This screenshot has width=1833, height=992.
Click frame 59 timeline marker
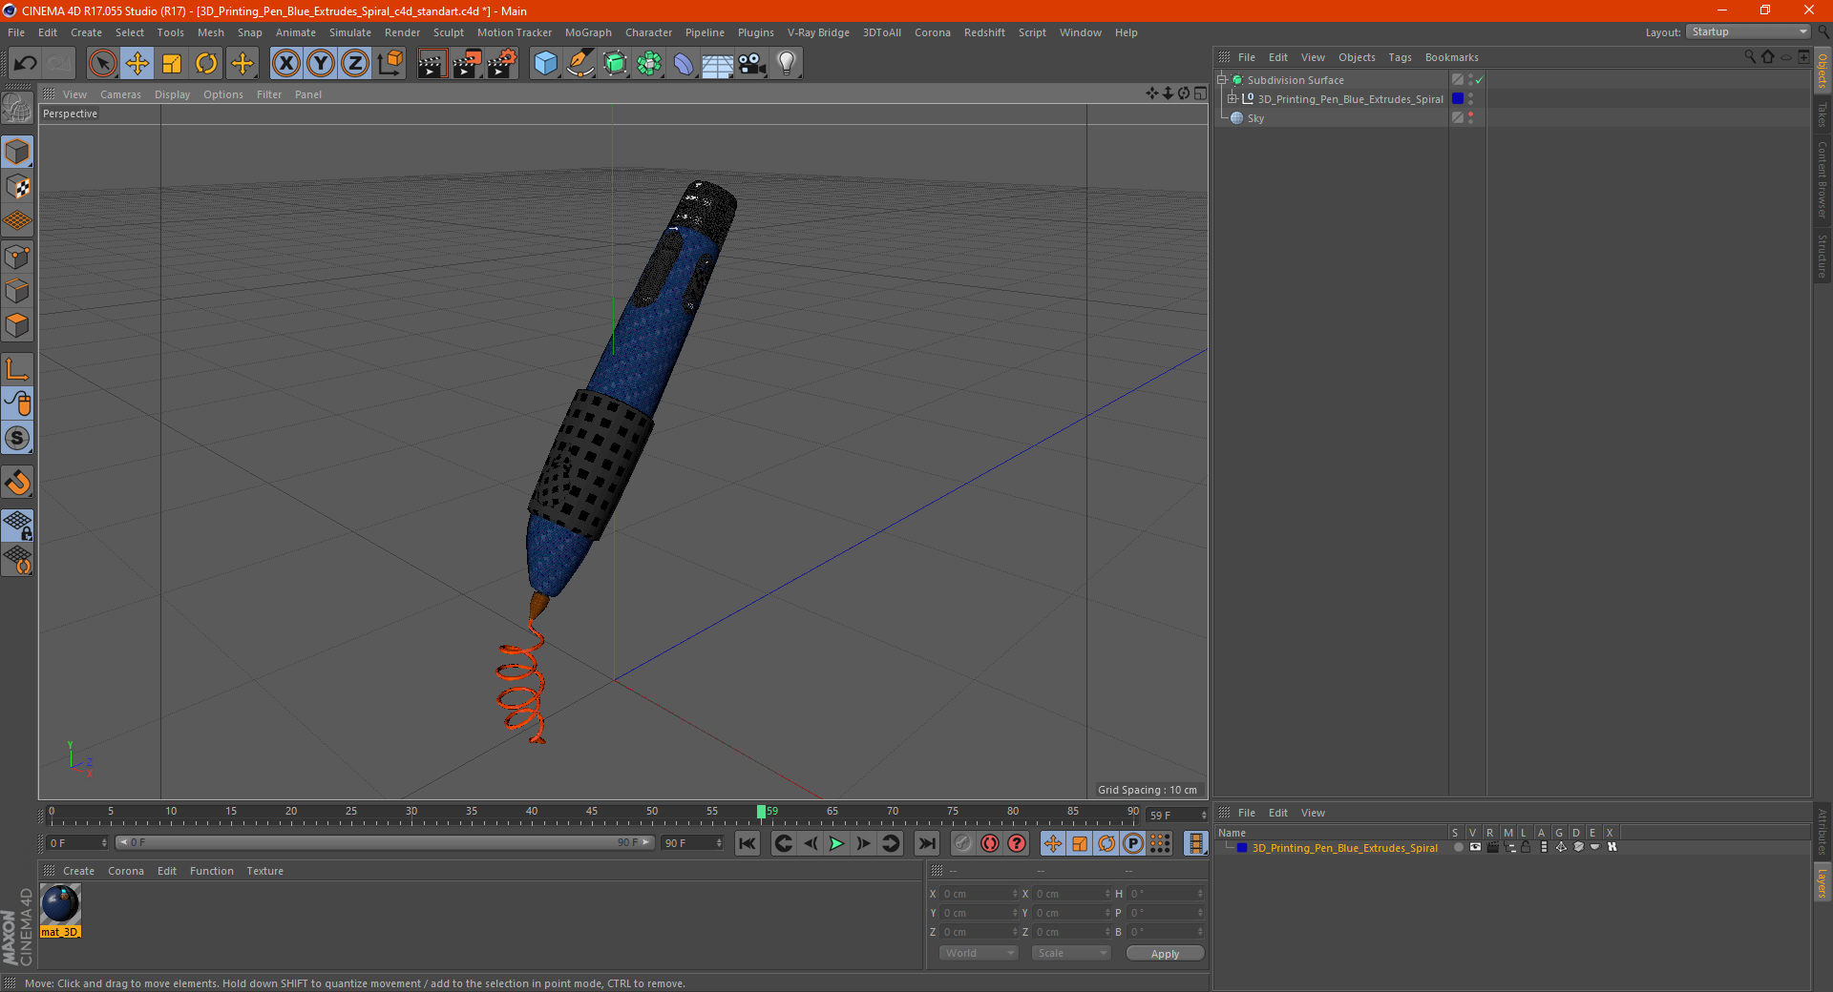[761, 812]
